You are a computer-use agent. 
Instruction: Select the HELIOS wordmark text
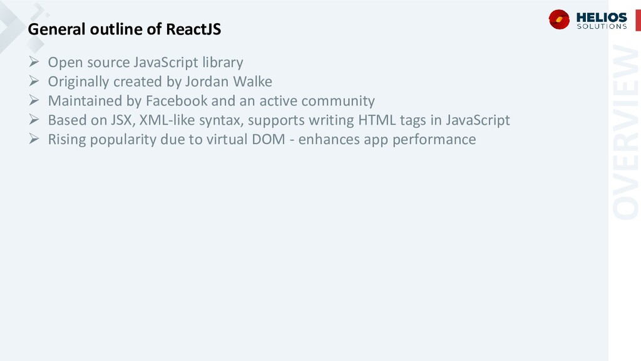click(602, 18)
